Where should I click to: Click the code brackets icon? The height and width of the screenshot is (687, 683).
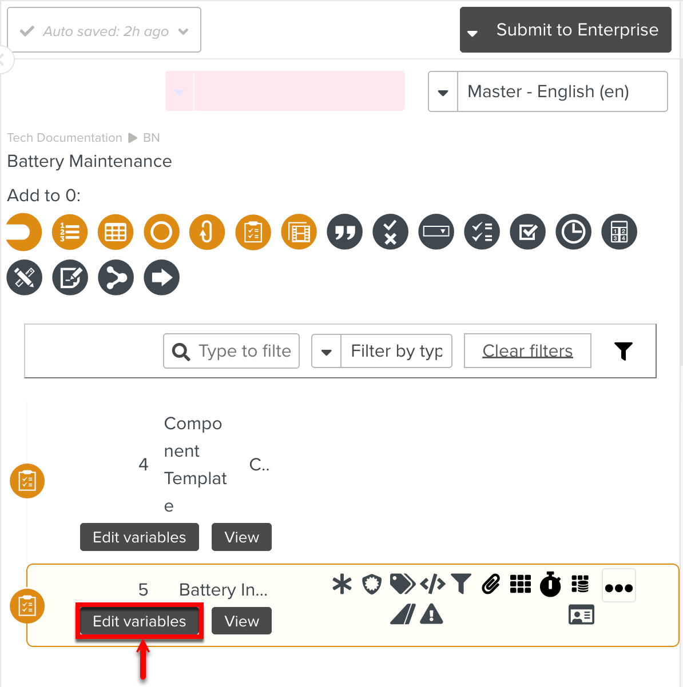coord(432,584)
